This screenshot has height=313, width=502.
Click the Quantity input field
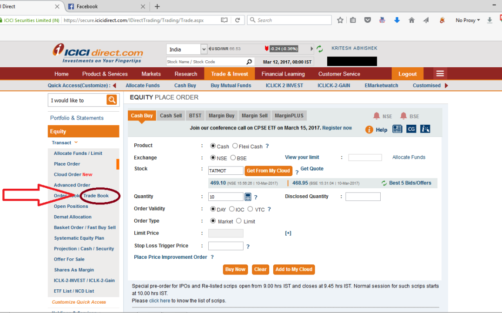click(x=226, y=197)
